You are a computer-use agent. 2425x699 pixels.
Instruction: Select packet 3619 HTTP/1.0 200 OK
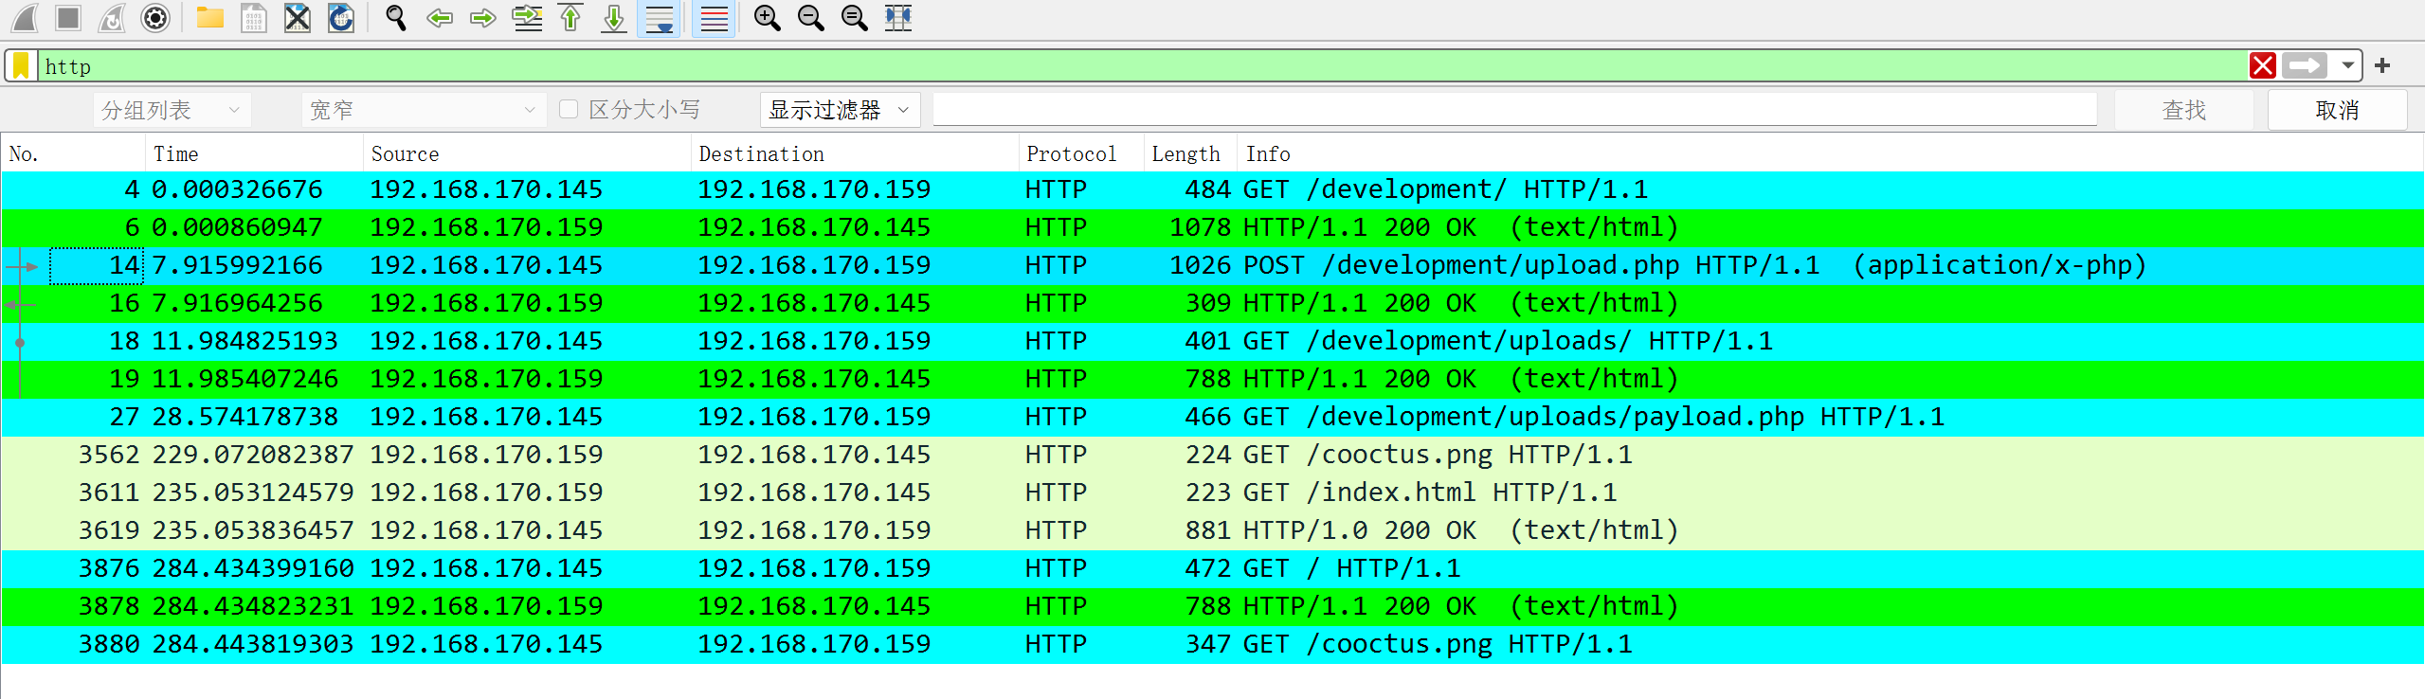(x=1212, y=530)
